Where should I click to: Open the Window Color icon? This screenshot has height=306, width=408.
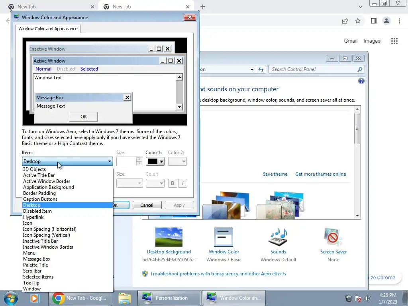(x=224, y=237)
